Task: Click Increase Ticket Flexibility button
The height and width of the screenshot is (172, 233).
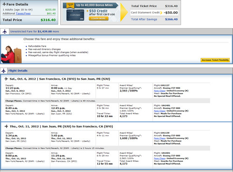Action: coord(215,60)
